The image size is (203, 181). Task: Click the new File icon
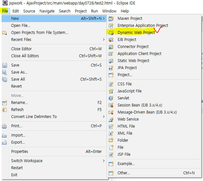pyautogui.click(x=111, y=147)
